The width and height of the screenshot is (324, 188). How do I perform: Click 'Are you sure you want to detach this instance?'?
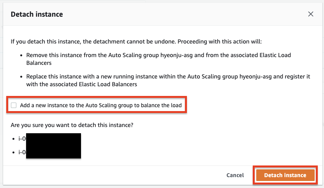(x=72, y=125)
